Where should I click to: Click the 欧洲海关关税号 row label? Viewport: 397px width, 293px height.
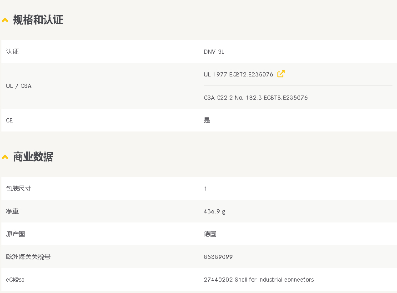[x=28, y=257]
